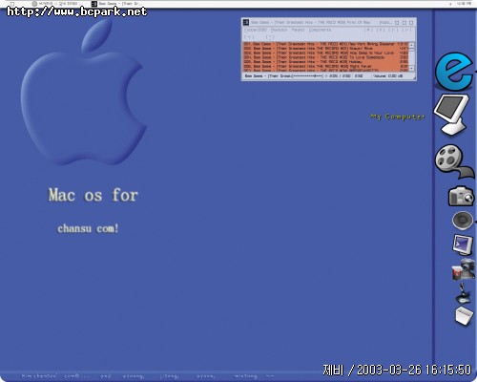This screenshot has height=382, width=477.
Task: Open the My Computer monitor dock icon
Action: pyautogui.click(x=452, y=115)
